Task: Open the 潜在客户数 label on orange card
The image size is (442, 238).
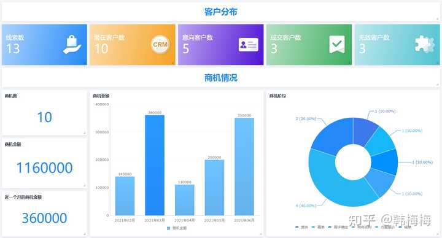Action: 109,37
